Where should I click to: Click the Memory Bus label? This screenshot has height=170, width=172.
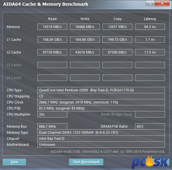point(17,126)
